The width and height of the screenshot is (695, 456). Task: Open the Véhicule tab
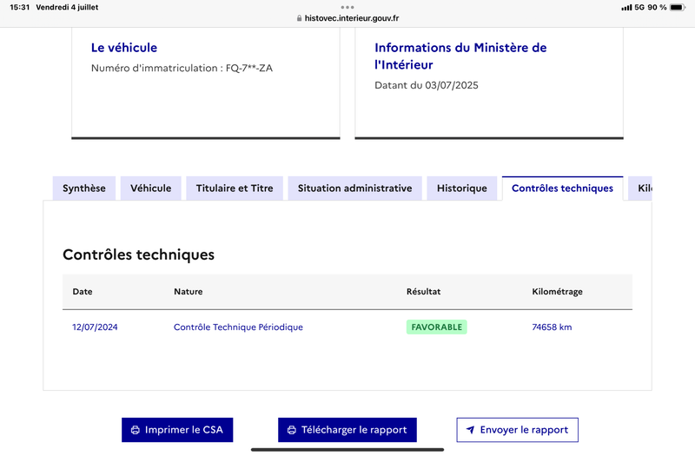click(x=151, y=188)
